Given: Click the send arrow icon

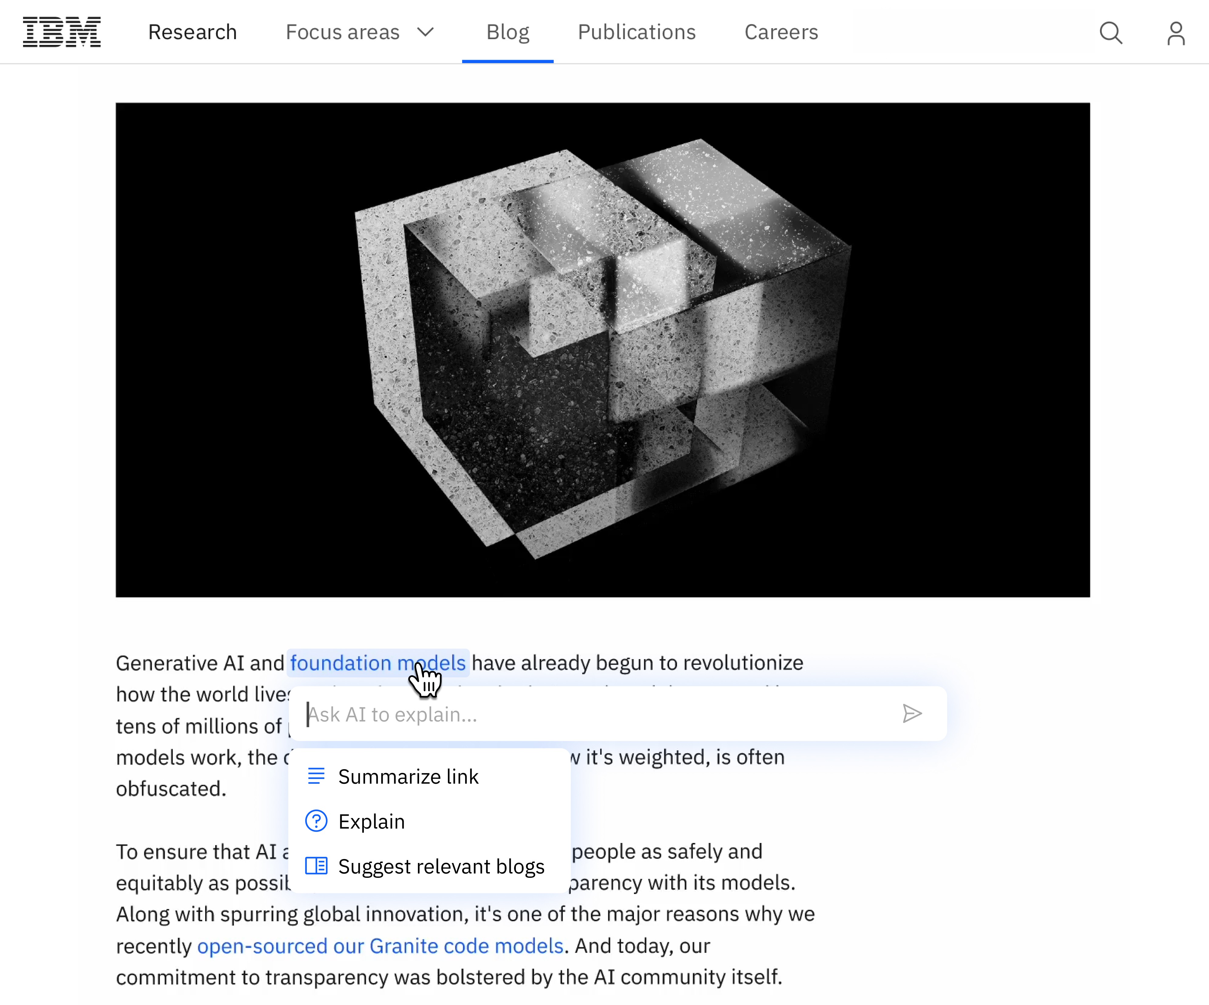Looking at the screenshot, I should (912, 714).
